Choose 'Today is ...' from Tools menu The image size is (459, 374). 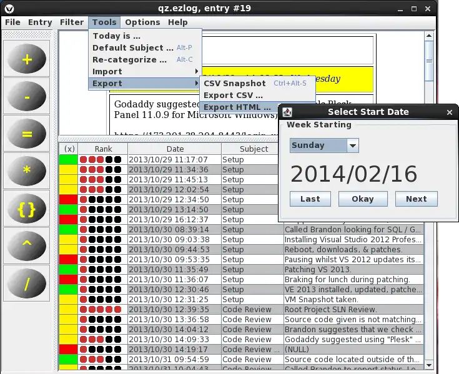coord(145,36)
